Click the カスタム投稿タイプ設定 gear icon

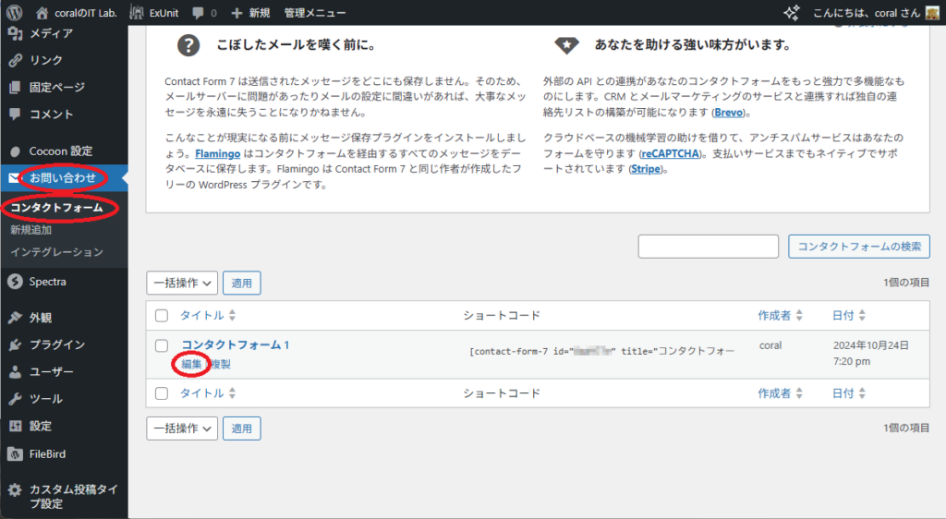[15, 489]
